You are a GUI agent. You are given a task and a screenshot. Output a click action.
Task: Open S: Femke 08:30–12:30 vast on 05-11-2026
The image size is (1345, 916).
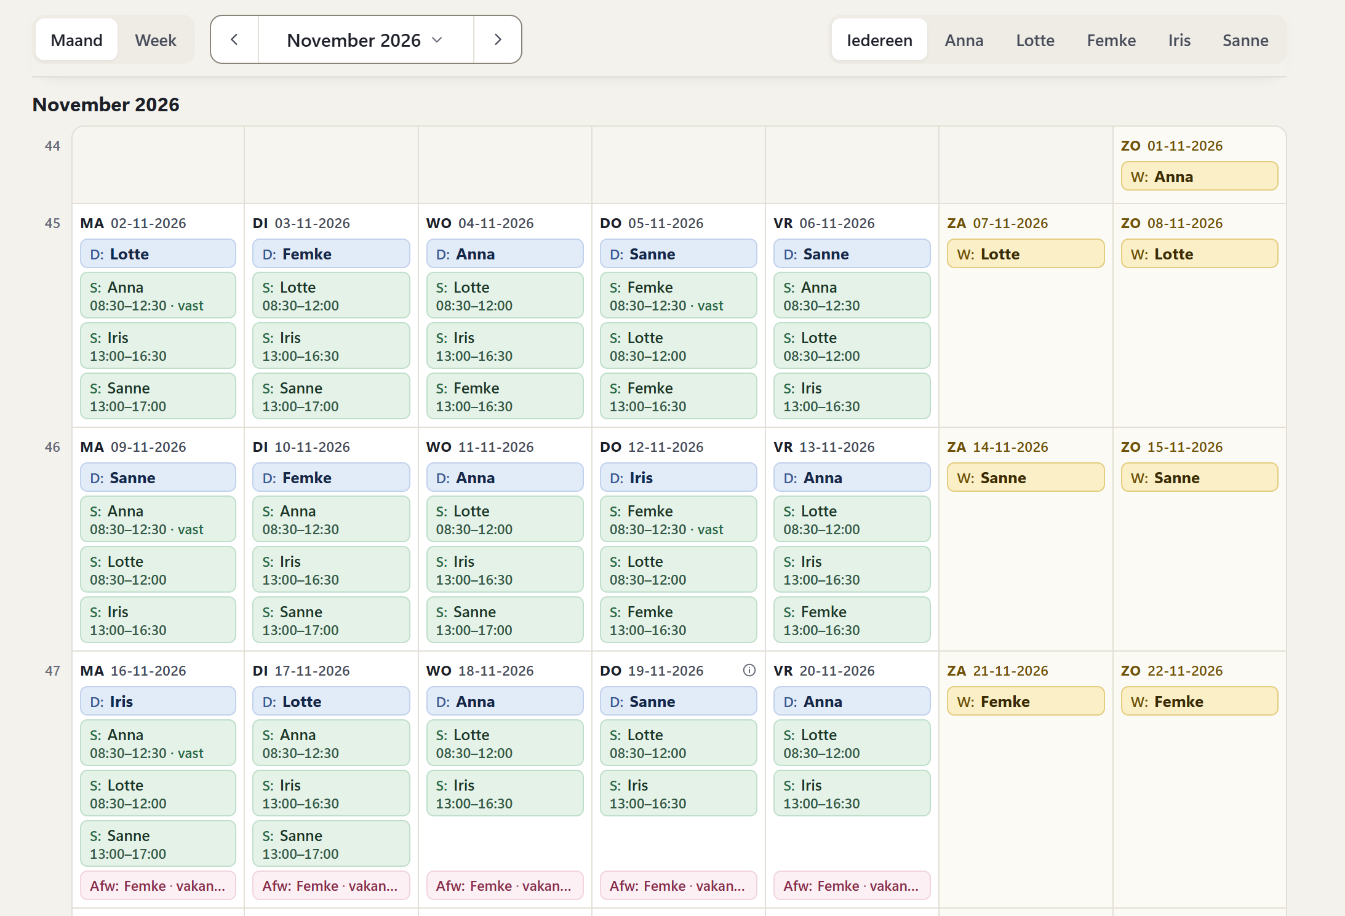678,296
